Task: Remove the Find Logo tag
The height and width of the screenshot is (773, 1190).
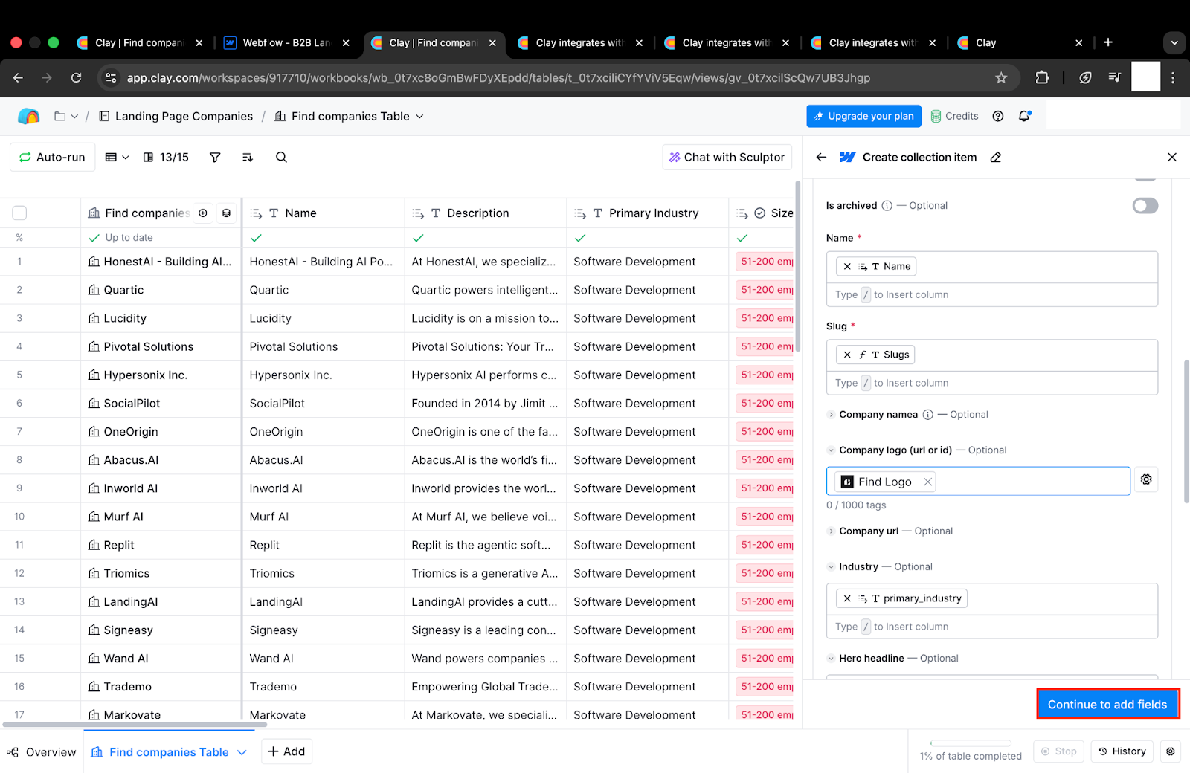Action: click(927, 482)
